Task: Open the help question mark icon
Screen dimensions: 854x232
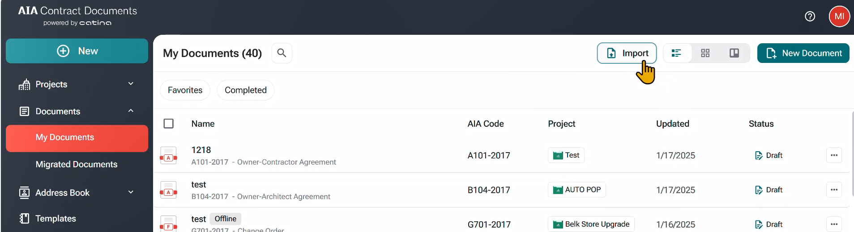Action: (x=810, y=17)
